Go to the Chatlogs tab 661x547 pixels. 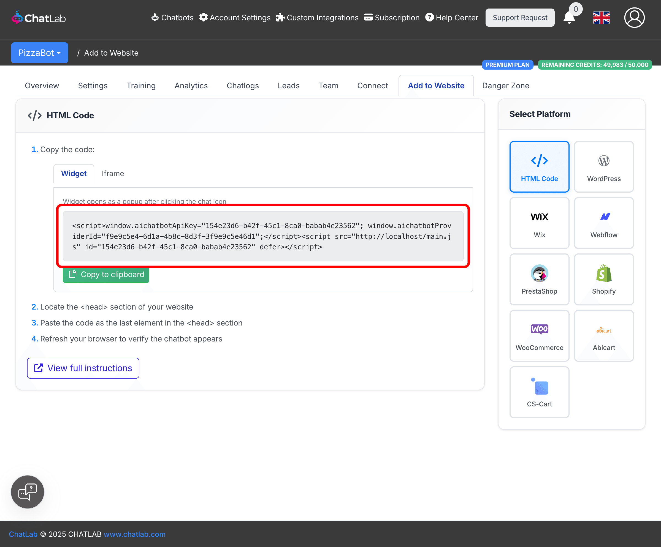click(x=242, y=86)
